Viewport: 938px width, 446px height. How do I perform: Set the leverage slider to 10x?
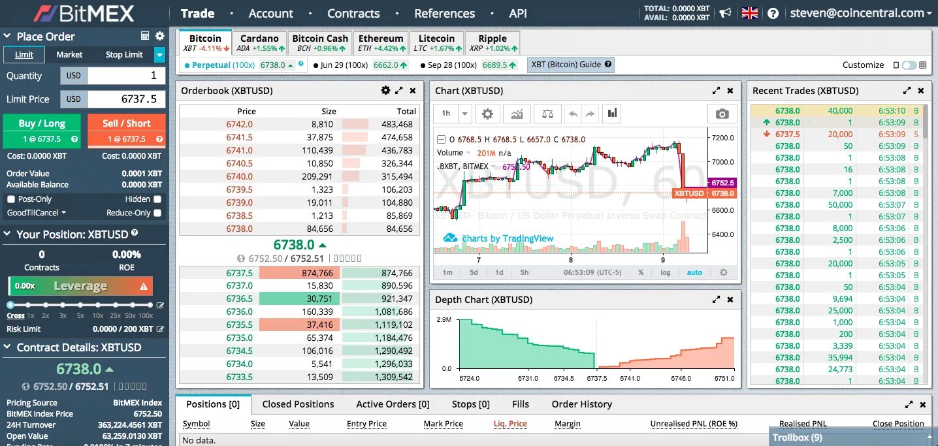[97, 305]
